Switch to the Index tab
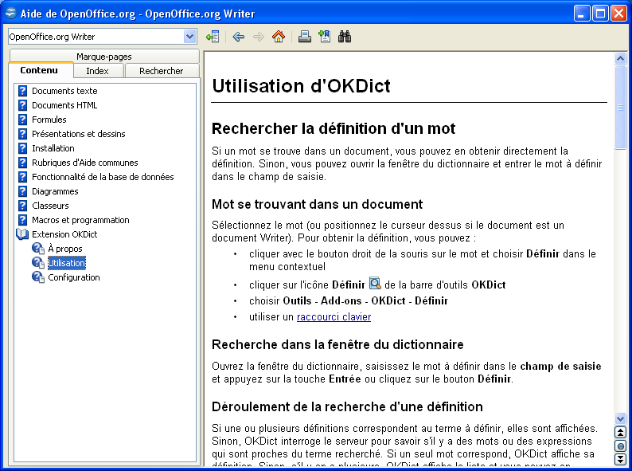The width and height of the screenshot is (632, 471). pyautogui.click(x=98, y=71)
